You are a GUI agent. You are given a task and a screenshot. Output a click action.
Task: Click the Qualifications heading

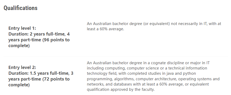click(20, 8)
